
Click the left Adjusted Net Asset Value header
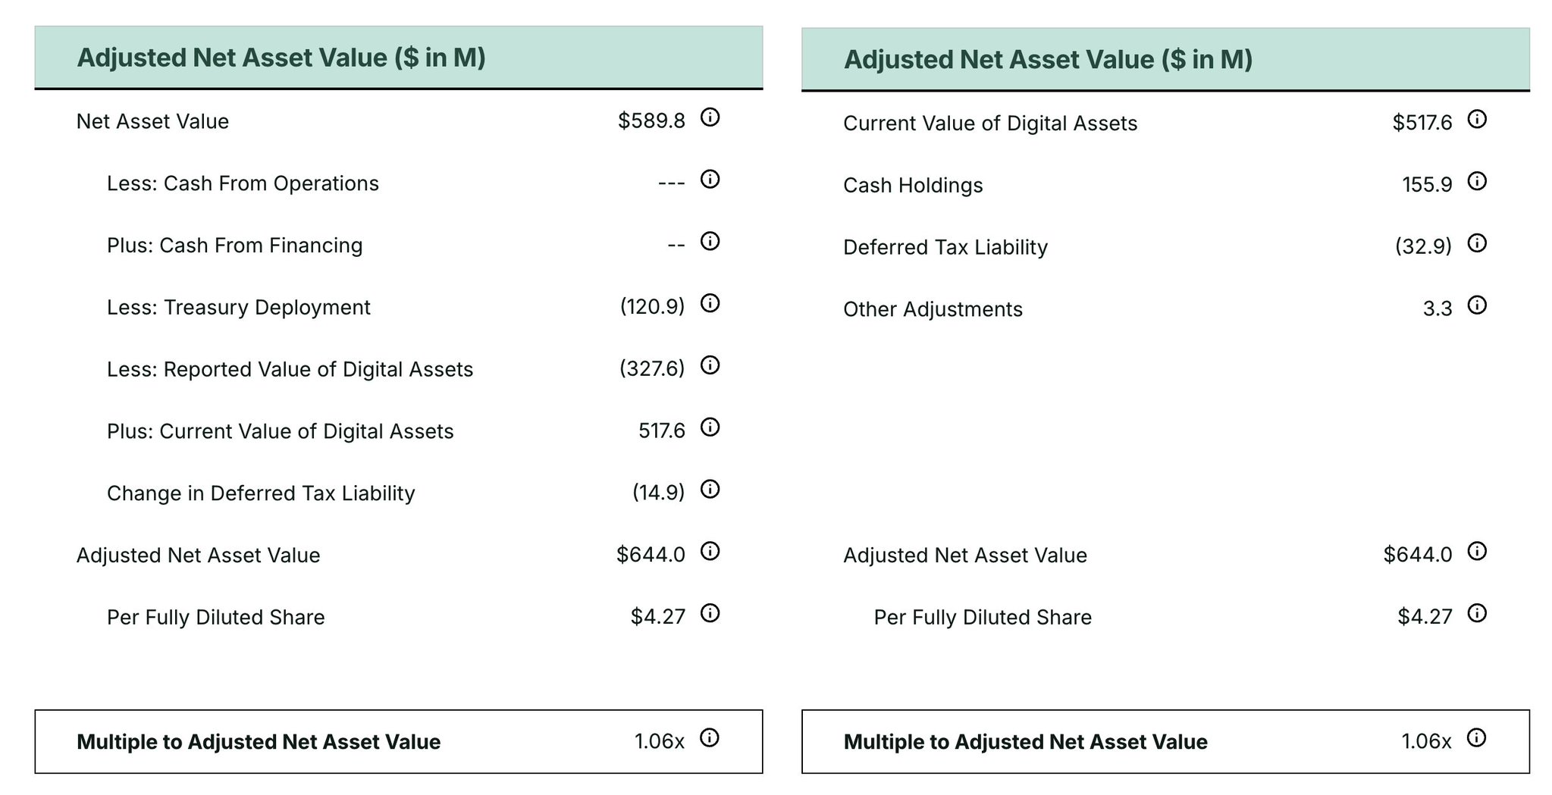click(x=281, y=58)
